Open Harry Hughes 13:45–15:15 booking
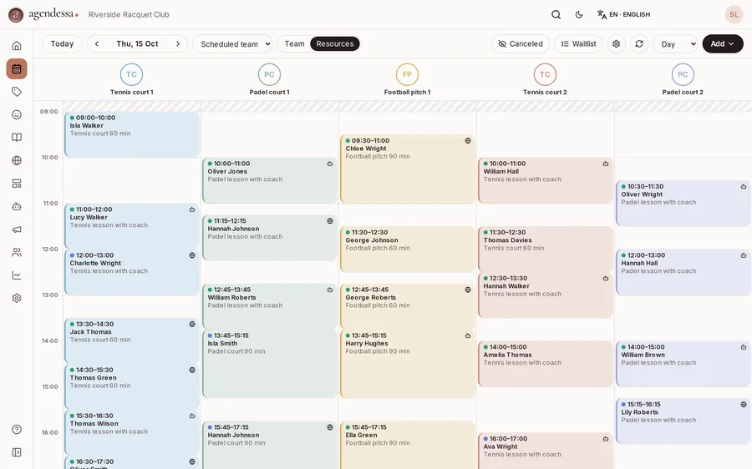Screen dimensions: 752x469 408,364
